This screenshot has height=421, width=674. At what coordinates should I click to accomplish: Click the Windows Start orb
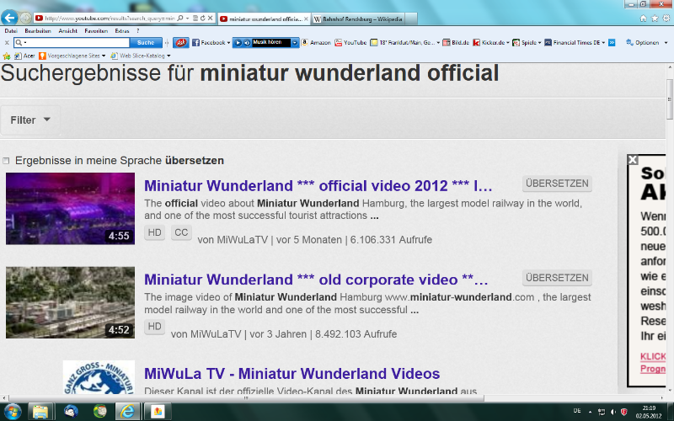pyautogui.click(x=10, y=411)
